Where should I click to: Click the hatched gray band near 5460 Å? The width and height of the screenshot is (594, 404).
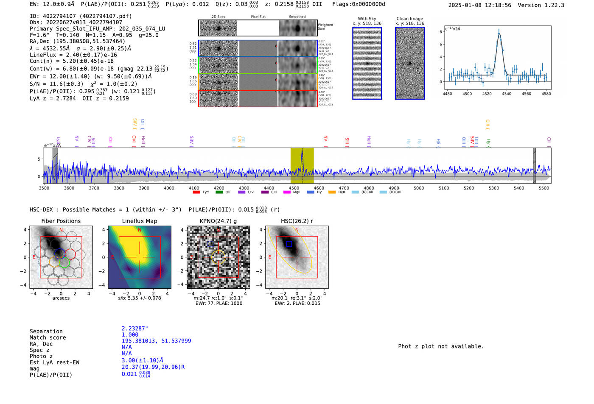coord(535,165)
